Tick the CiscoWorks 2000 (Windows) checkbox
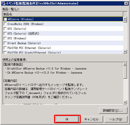 click(5, 24)
